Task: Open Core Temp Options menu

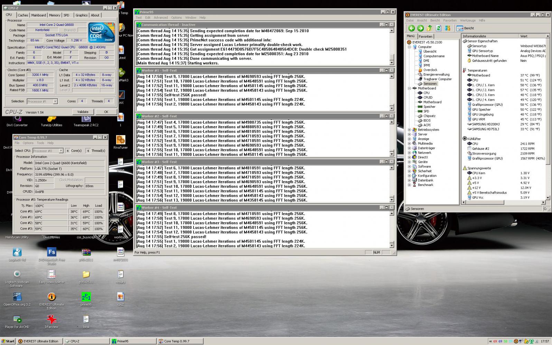Action: (x=28, y=143)
